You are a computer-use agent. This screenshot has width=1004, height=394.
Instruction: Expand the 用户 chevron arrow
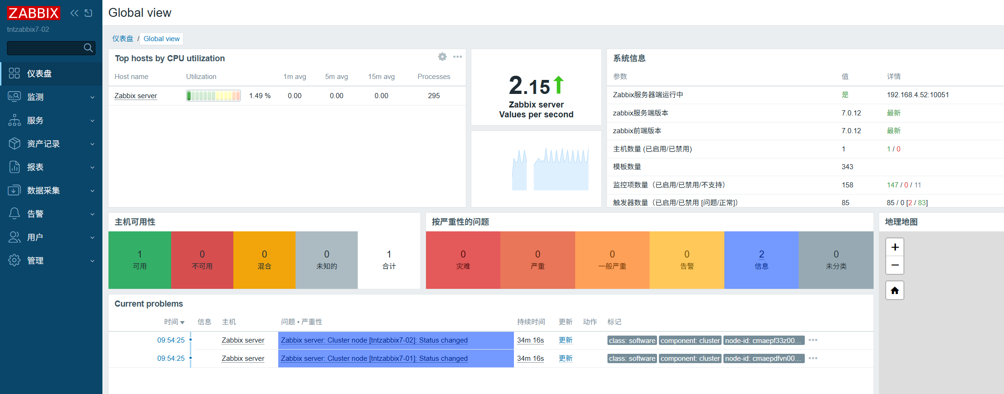[92, 238]
